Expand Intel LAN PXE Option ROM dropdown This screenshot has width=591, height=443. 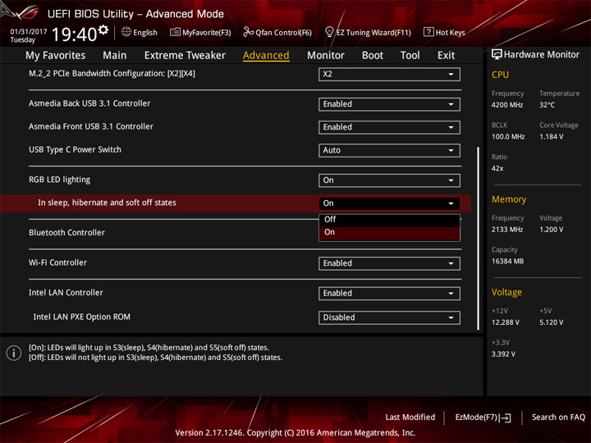pyautogui.click(x=389, y=317)
